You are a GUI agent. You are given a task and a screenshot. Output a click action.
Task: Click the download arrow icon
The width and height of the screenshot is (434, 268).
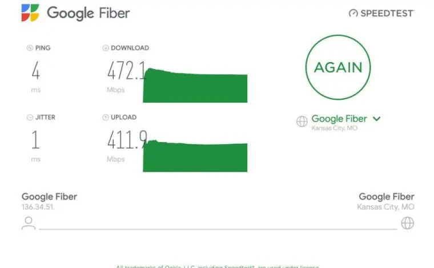pyautogui.click(x=106, y=48)
